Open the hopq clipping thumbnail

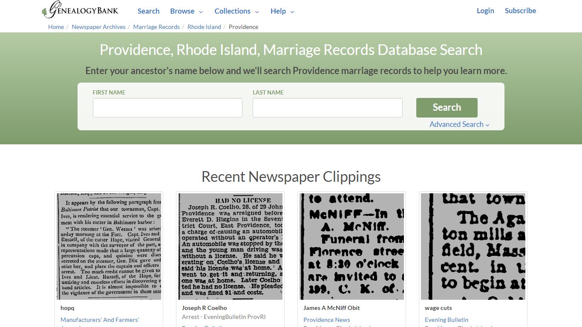(x=109, y=247)
